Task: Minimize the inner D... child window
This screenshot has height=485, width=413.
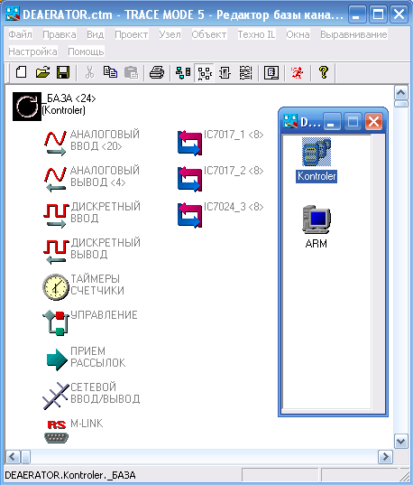Action: click(x=332, y=121)
